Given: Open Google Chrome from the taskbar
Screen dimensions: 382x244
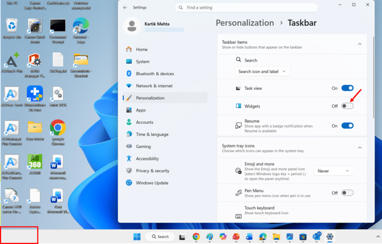Looking at the screenshot, I should (x=196, y=237).
